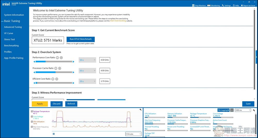Screen dimensions: 258x138
Task: Open Monitoring from the top bar
Action: click(214, 5)
